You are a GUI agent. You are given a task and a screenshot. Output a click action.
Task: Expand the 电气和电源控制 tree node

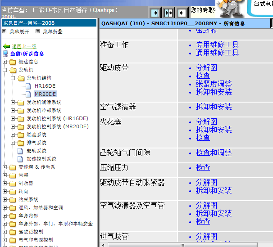pyautogui.click(x=5, y=240)
